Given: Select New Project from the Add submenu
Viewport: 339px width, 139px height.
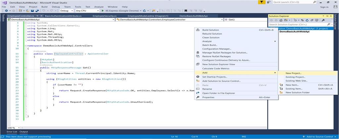Looking at the screenshot, I should [x=308, y=73].
